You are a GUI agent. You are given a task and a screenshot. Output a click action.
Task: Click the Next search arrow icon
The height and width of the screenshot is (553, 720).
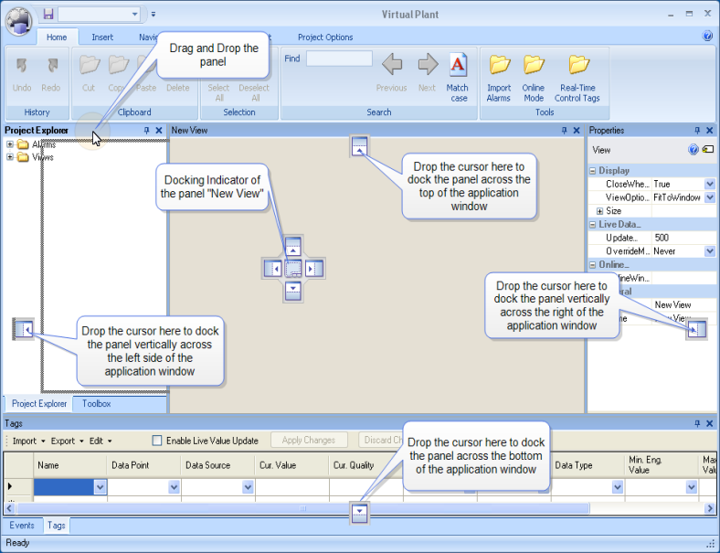(x=428, y=64)
